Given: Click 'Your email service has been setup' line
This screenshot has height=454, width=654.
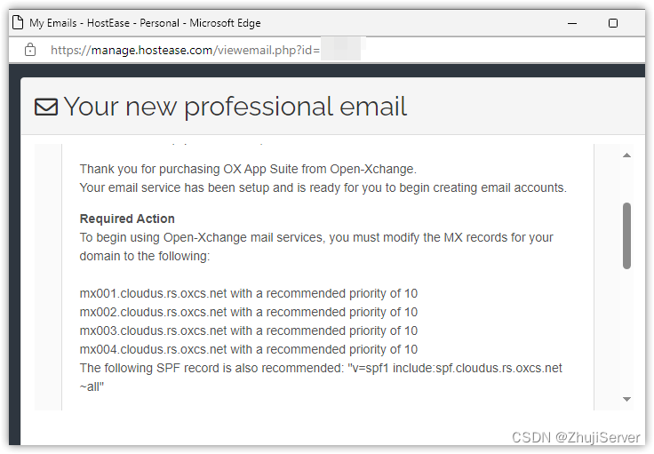Looking at the screenshot, I should (x=323, y=188).
